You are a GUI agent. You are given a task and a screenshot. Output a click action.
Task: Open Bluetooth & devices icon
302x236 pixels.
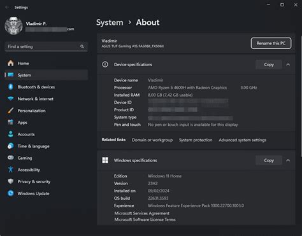point(11,87)
